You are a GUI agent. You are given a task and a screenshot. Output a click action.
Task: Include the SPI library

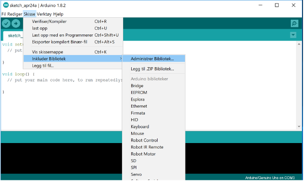click(x=154, y=168)
